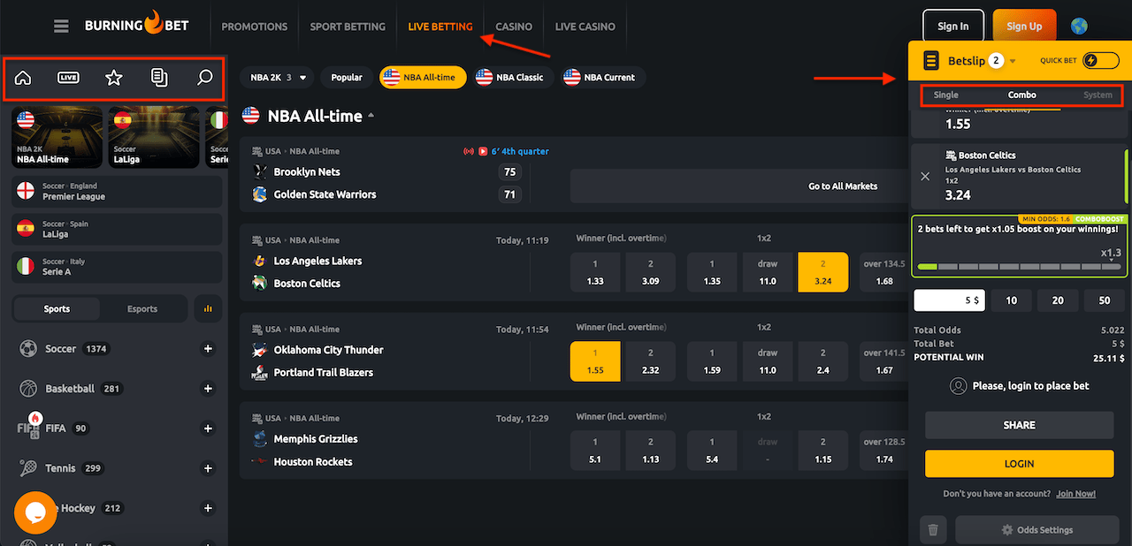Remove Boston Celtics bet from betslip
This screenshot has width=1132, height=546.
(925, 176)
